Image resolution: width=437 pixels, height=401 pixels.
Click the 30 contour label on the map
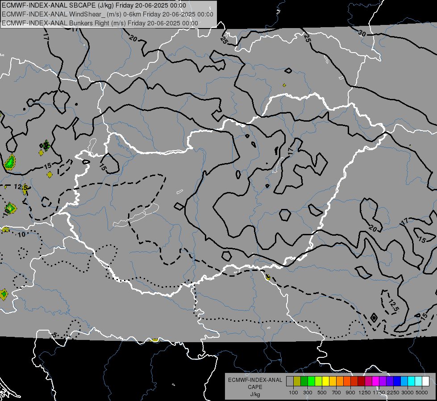pos(362,34)
